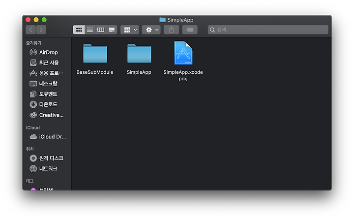Click the Creative Cloud sidebar icon

click(33, 115)
